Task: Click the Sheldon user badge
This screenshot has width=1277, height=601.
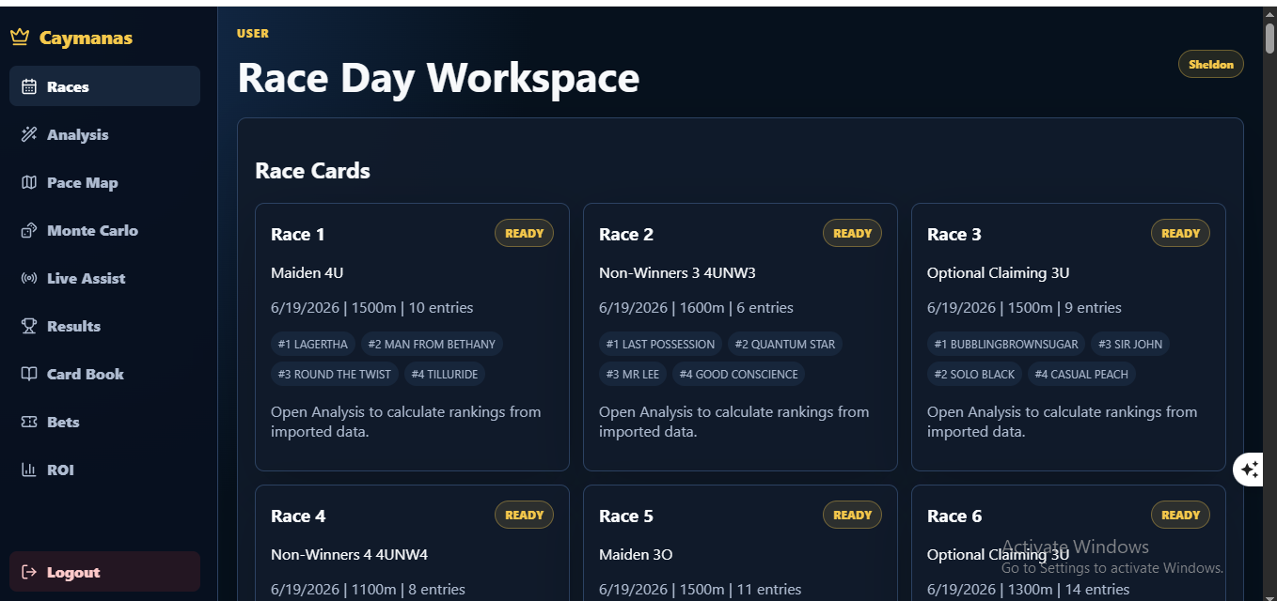Action: point(1210,65)
